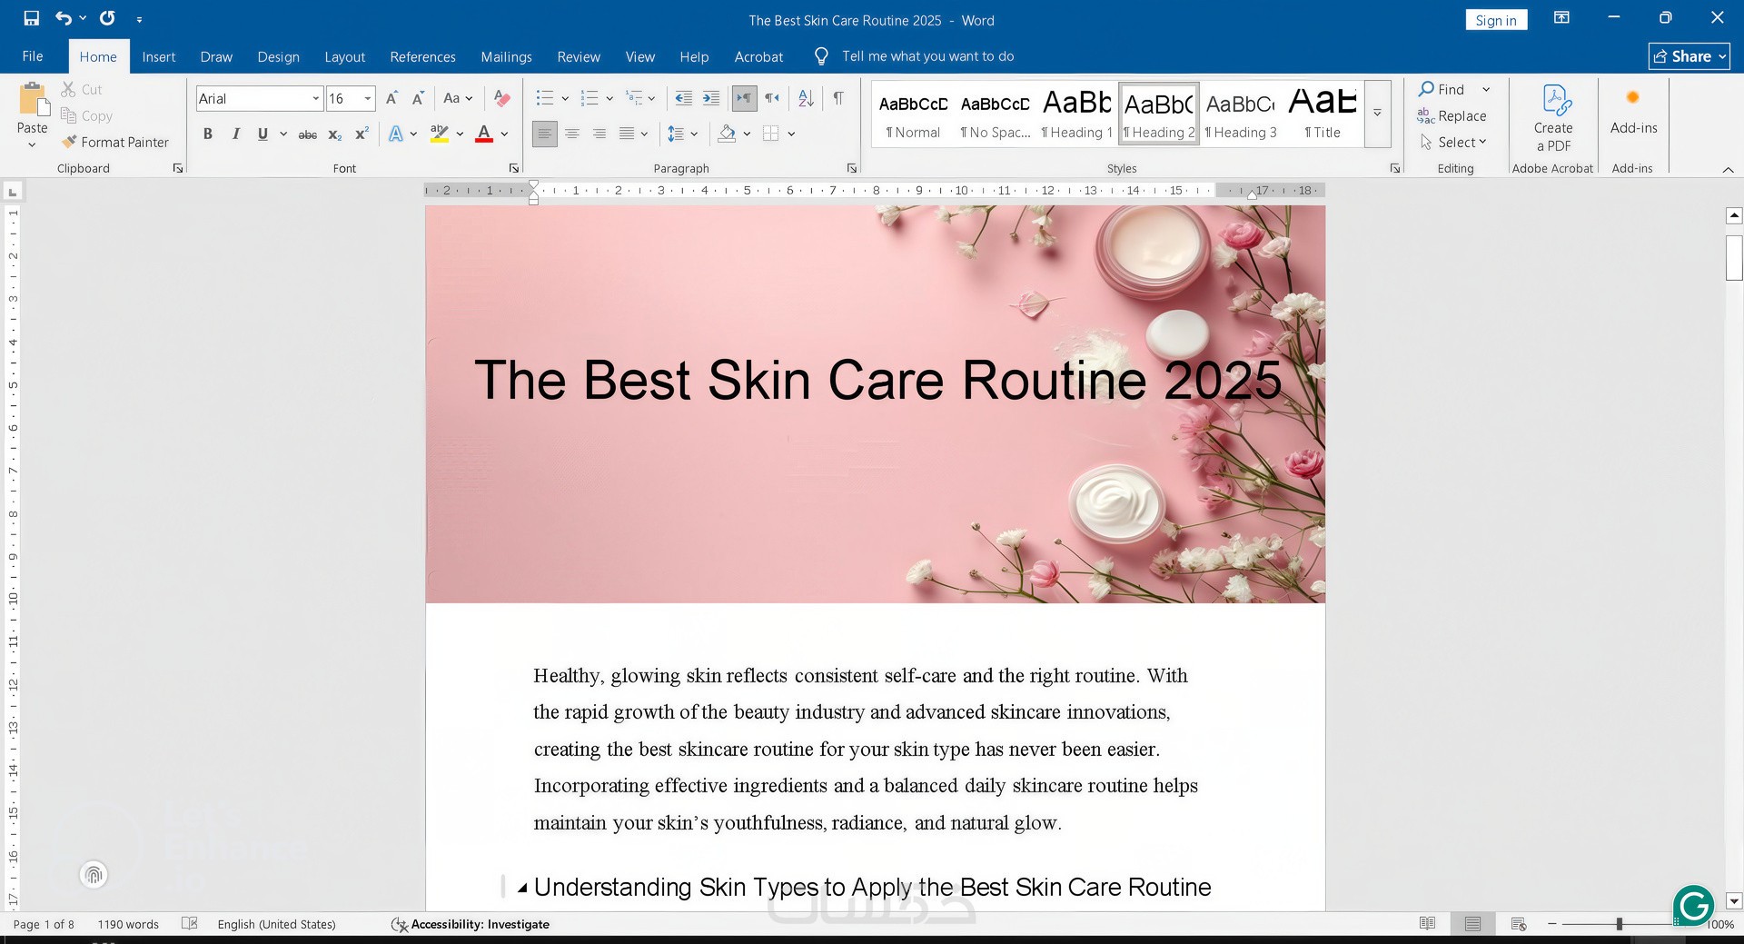Save the document with the floppy disk icon
The image size is (1744, 944).
[x=32, y=18]
